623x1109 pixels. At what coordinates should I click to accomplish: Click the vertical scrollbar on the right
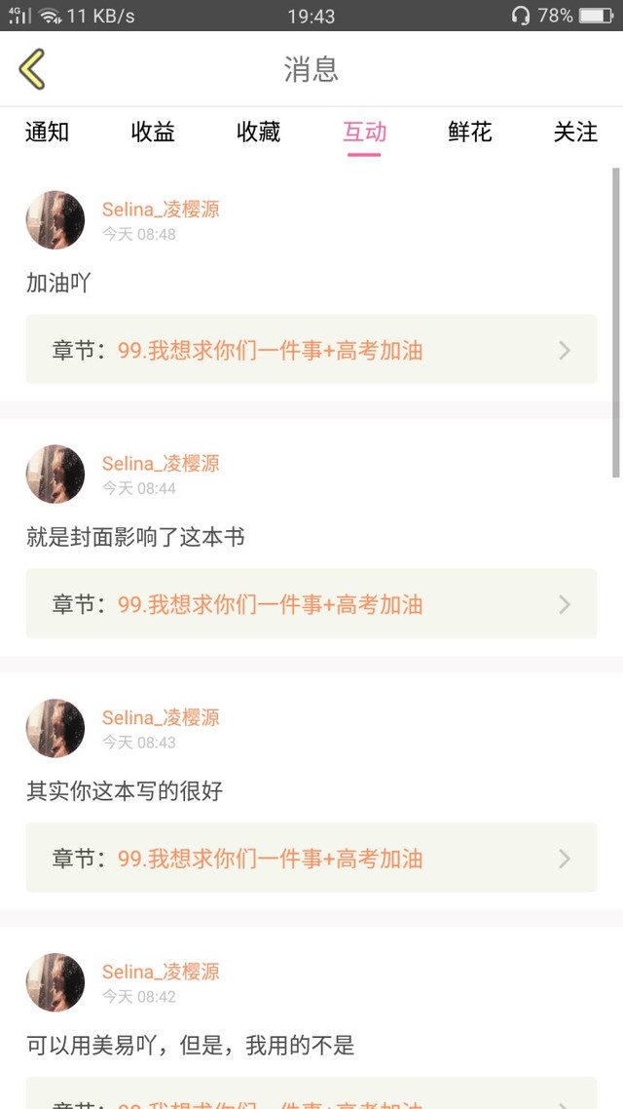(x=616, y=322)
